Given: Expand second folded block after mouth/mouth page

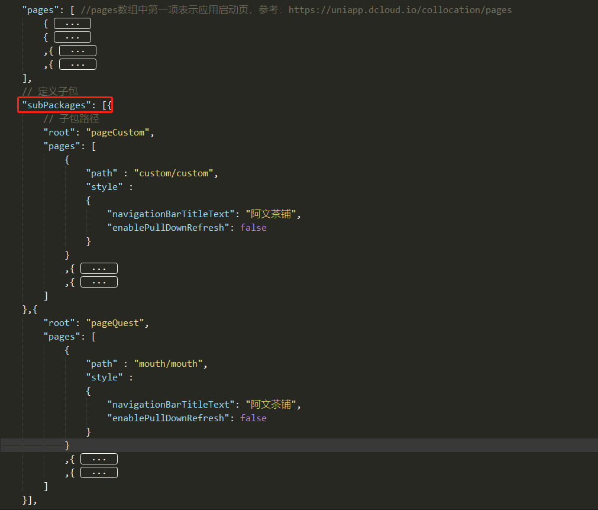Looking at the screenshot, I should tap(99, 473).
